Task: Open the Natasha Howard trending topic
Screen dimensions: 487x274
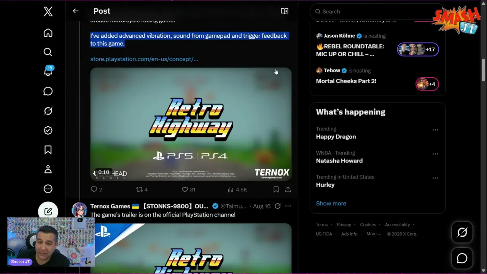Action: coord(339,161)
